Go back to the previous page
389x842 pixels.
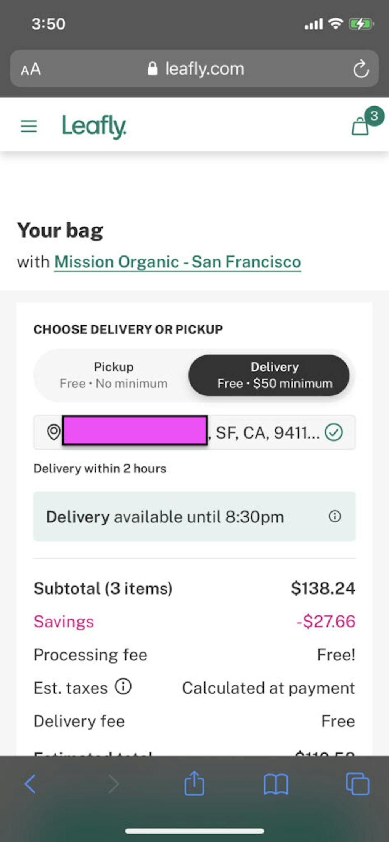click(x=31, y=784)
